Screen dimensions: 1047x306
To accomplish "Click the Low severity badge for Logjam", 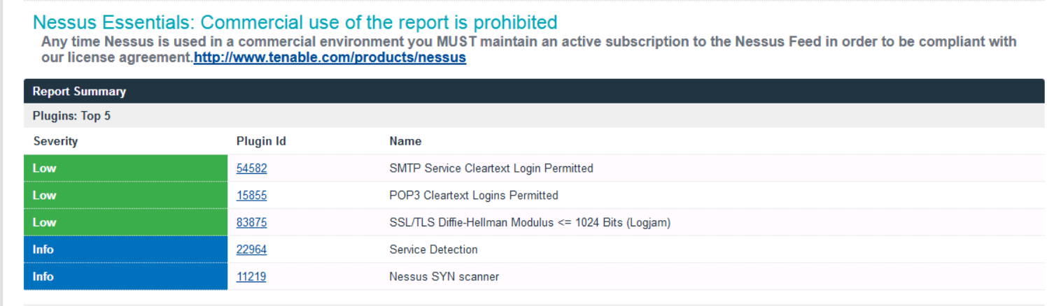I will click(x=125, y=222).
